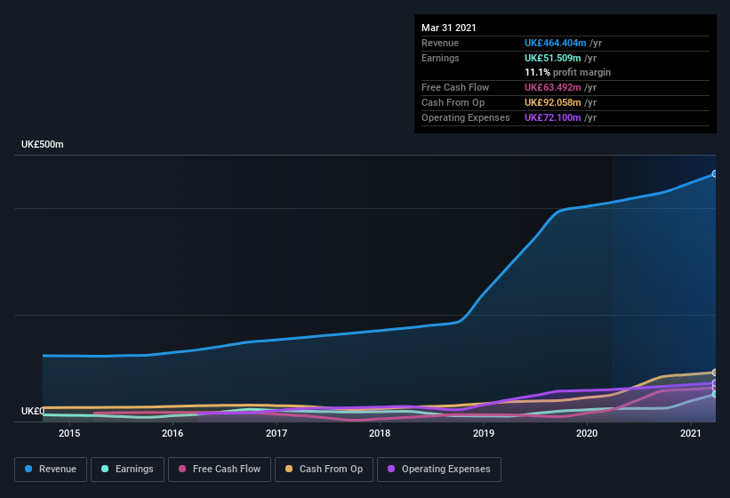Click the Cash From Op end data point
The width and height of the screenshot is (730, 498).
[x=715, y=373]
